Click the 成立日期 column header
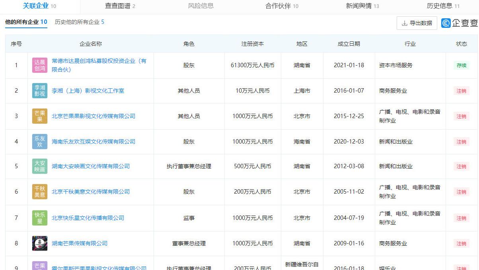Viewport: 479px width, 270px height. [349, 44]
